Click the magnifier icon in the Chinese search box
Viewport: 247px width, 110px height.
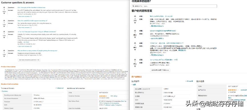click(x=133, y=6)
